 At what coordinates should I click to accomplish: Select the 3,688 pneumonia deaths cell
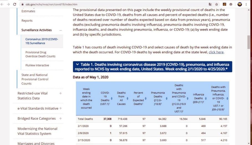point(163,126)
